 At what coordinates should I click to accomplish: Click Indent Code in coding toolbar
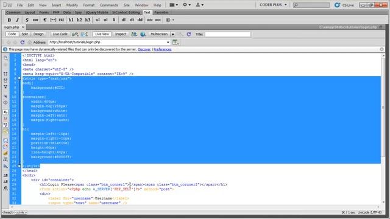5,175
